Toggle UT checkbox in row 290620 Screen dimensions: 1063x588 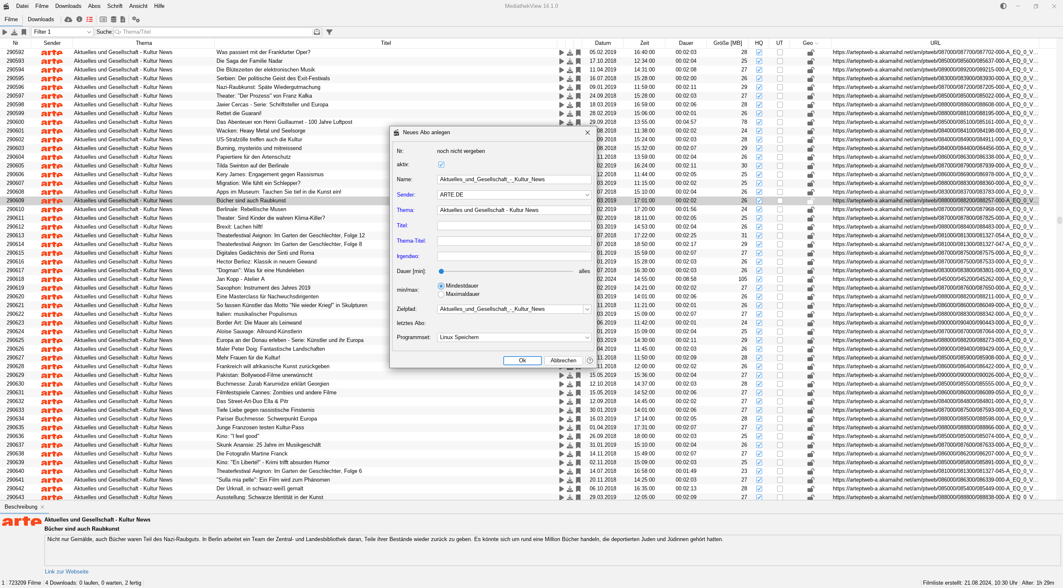(780, 297)
